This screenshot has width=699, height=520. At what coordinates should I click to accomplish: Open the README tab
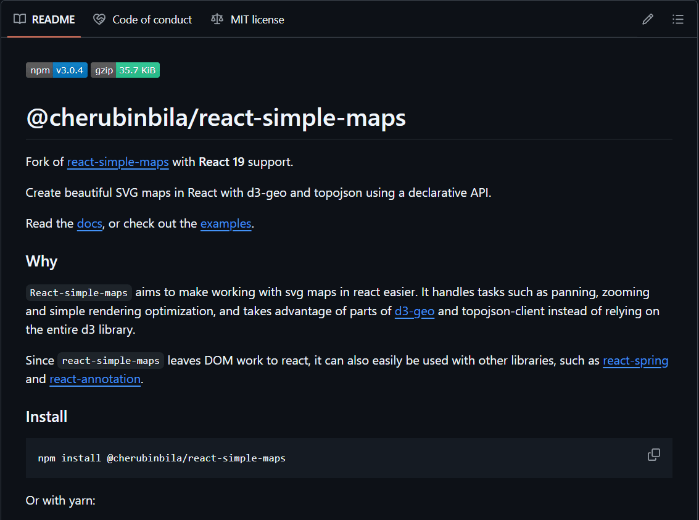coord(44,20)
